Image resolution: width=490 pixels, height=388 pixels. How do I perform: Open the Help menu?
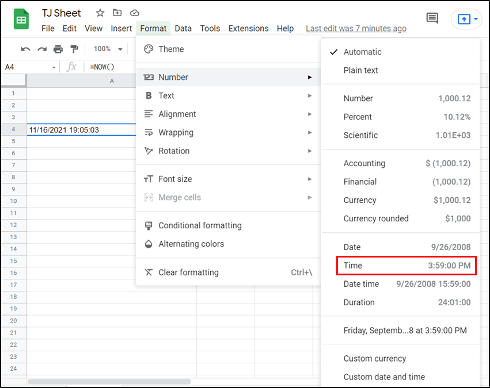285,28
